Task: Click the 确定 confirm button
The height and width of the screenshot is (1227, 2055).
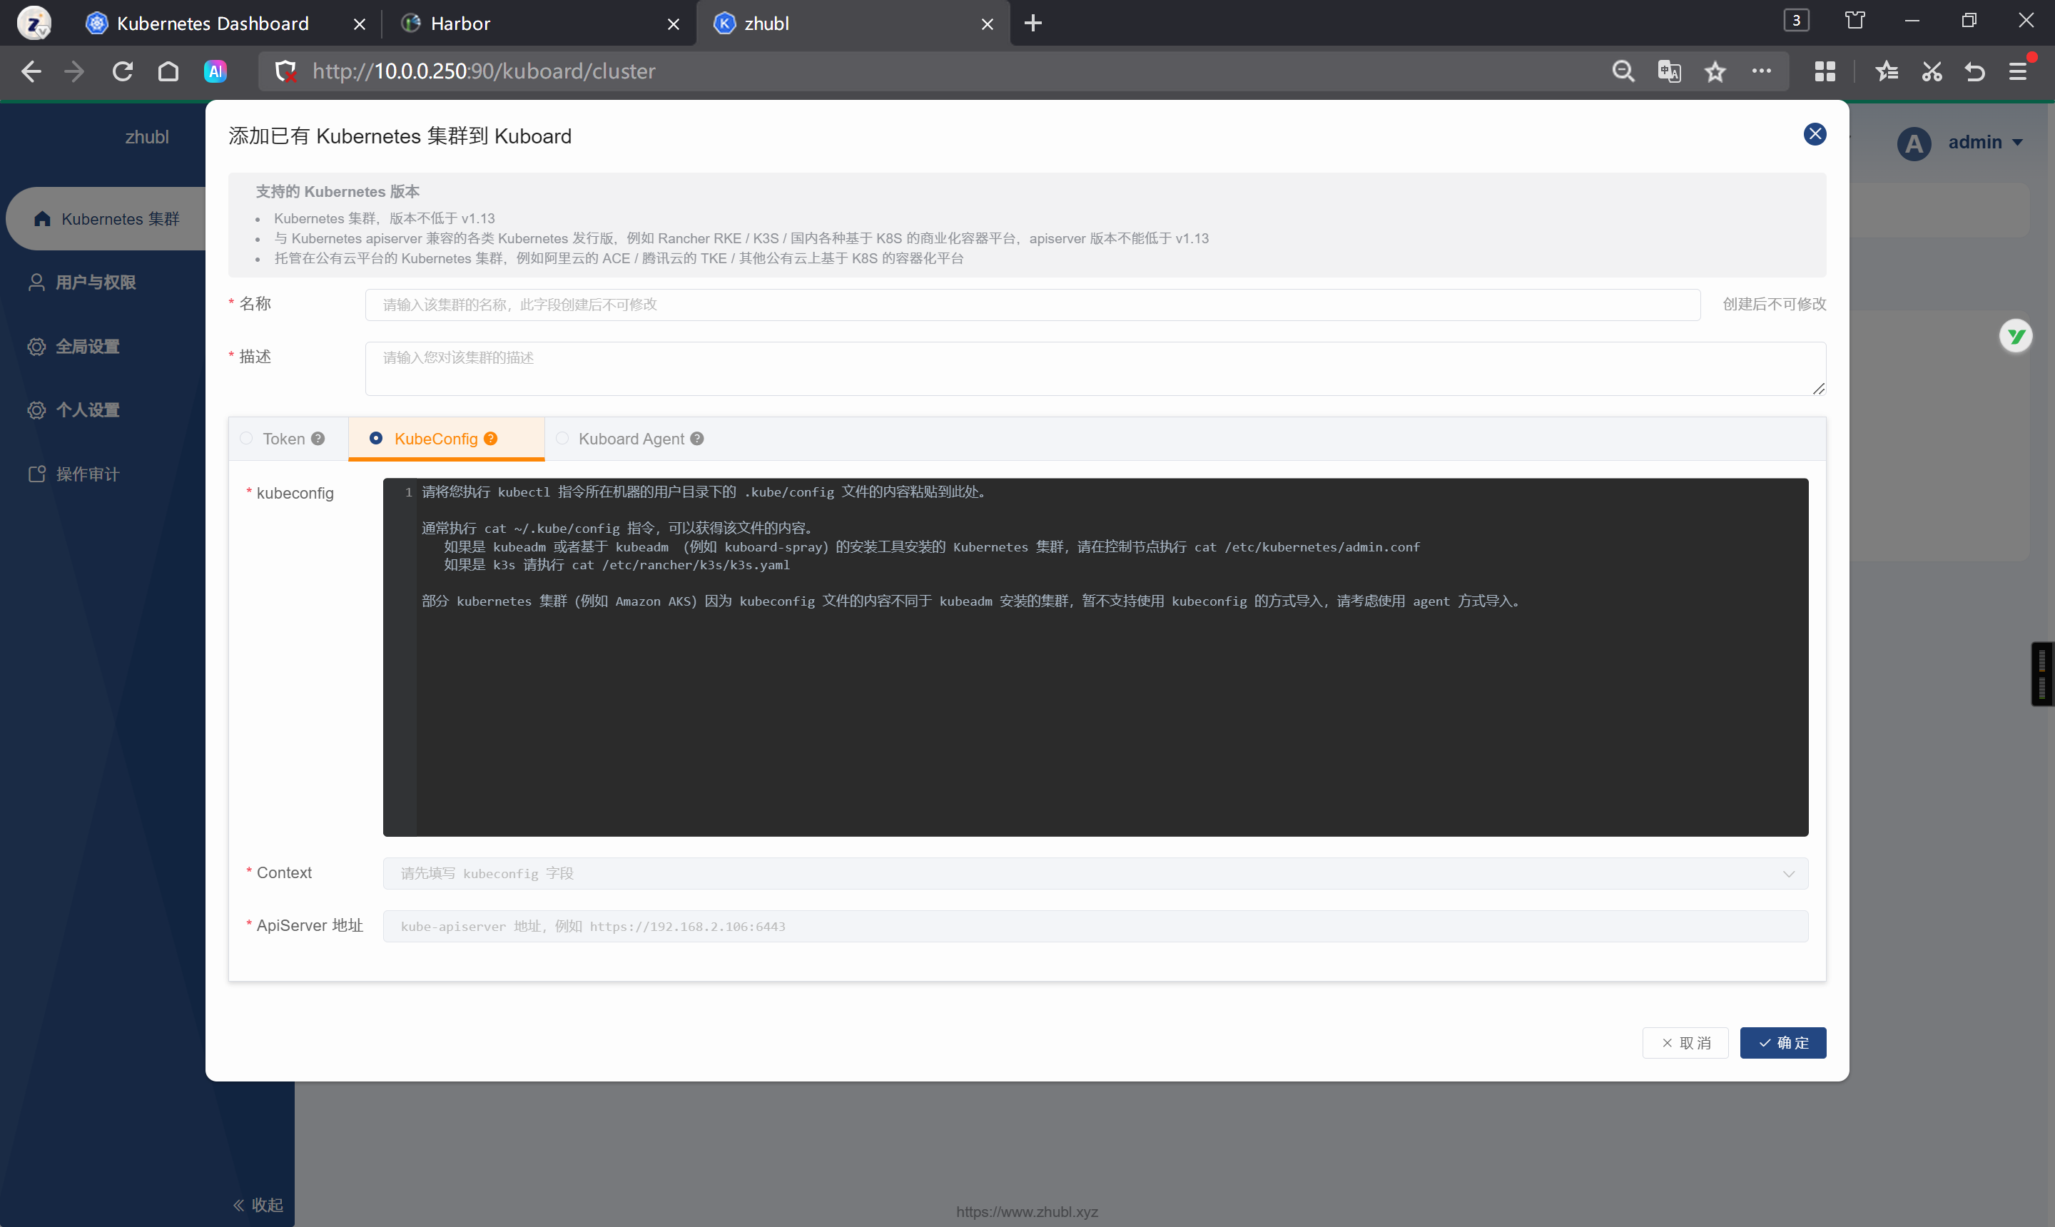Action: click(1782, 1043)
